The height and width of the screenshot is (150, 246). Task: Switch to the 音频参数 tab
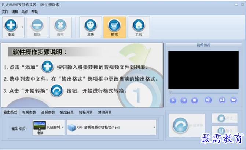click(x=48, y=113)
